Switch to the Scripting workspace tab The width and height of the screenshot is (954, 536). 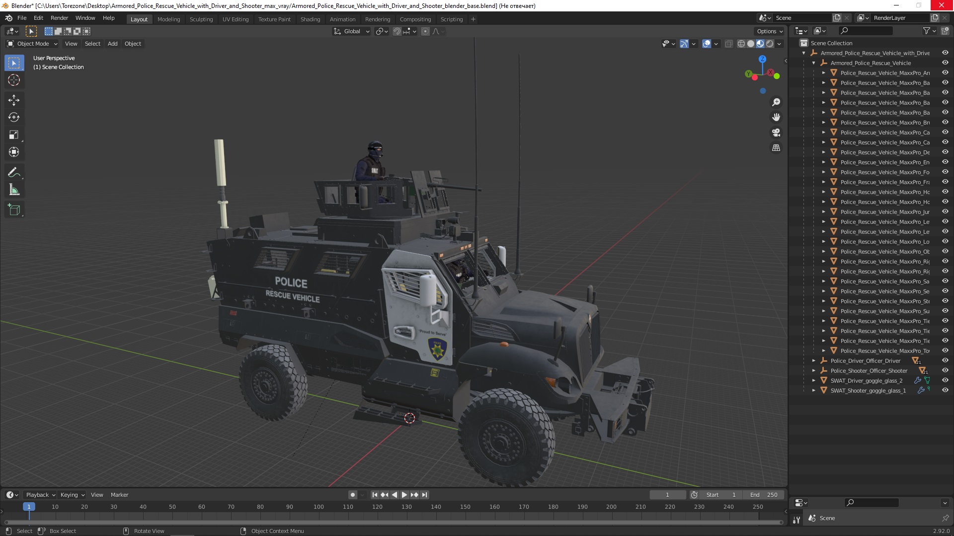(451, 19)
